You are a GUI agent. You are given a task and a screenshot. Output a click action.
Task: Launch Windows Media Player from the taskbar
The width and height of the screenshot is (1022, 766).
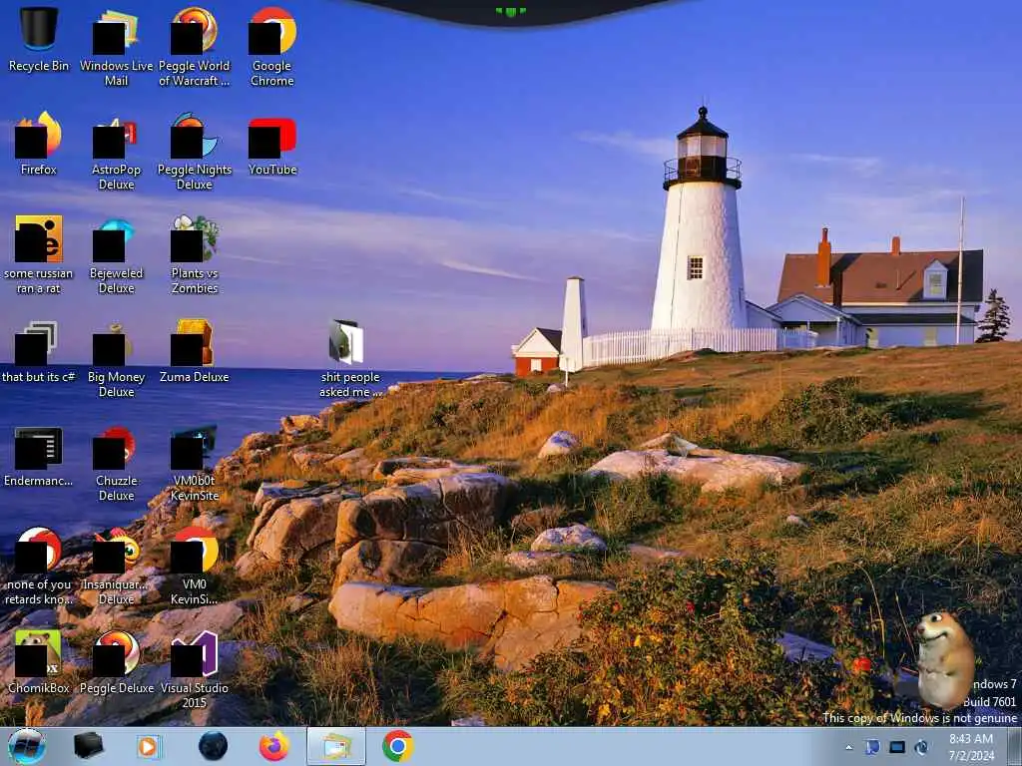tap(149, 746)
